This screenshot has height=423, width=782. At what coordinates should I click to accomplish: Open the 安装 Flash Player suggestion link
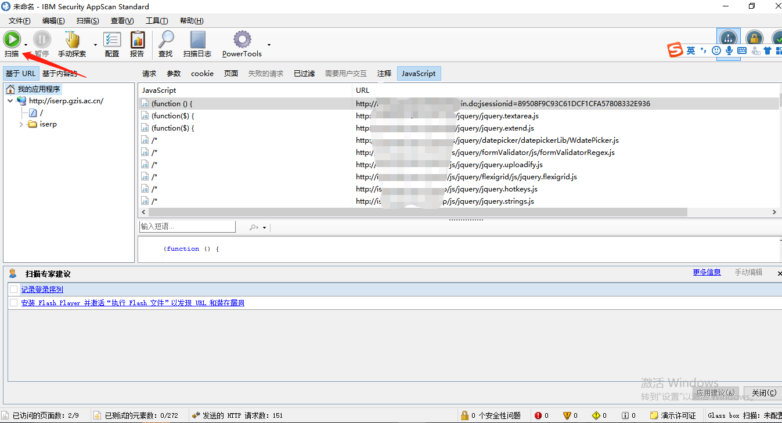pos(132,302)
